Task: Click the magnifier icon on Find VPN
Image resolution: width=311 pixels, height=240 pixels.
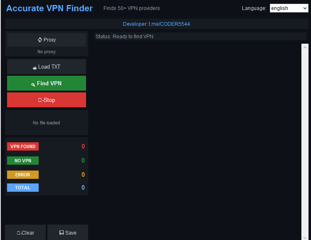Action: pos(33,84)
